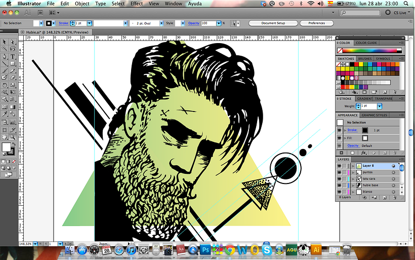Open Photoshop from the Dock
This screenshot has height=260, width=415.
click(205, 250)
